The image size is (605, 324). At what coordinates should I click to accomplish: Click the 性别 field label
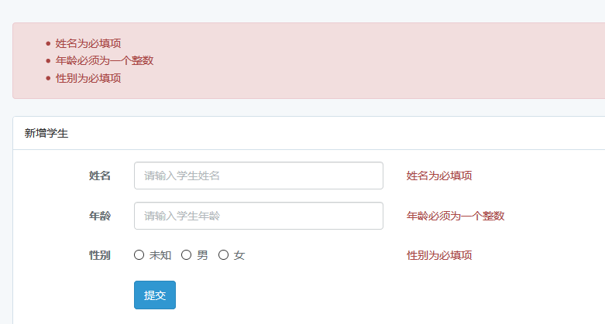pos(100,255)
